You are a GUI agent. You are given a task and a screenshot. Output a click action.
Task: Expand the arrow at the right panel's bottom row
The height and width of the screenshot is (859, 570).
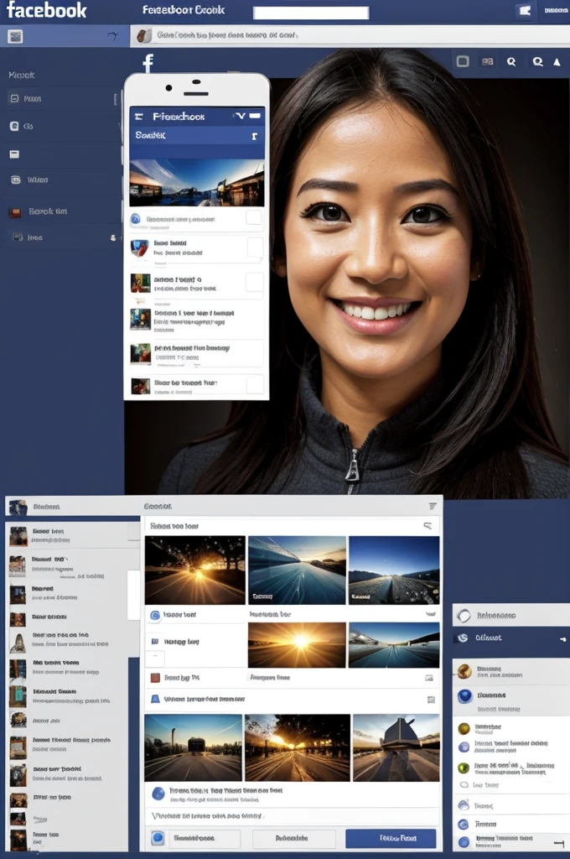[559, 843]
